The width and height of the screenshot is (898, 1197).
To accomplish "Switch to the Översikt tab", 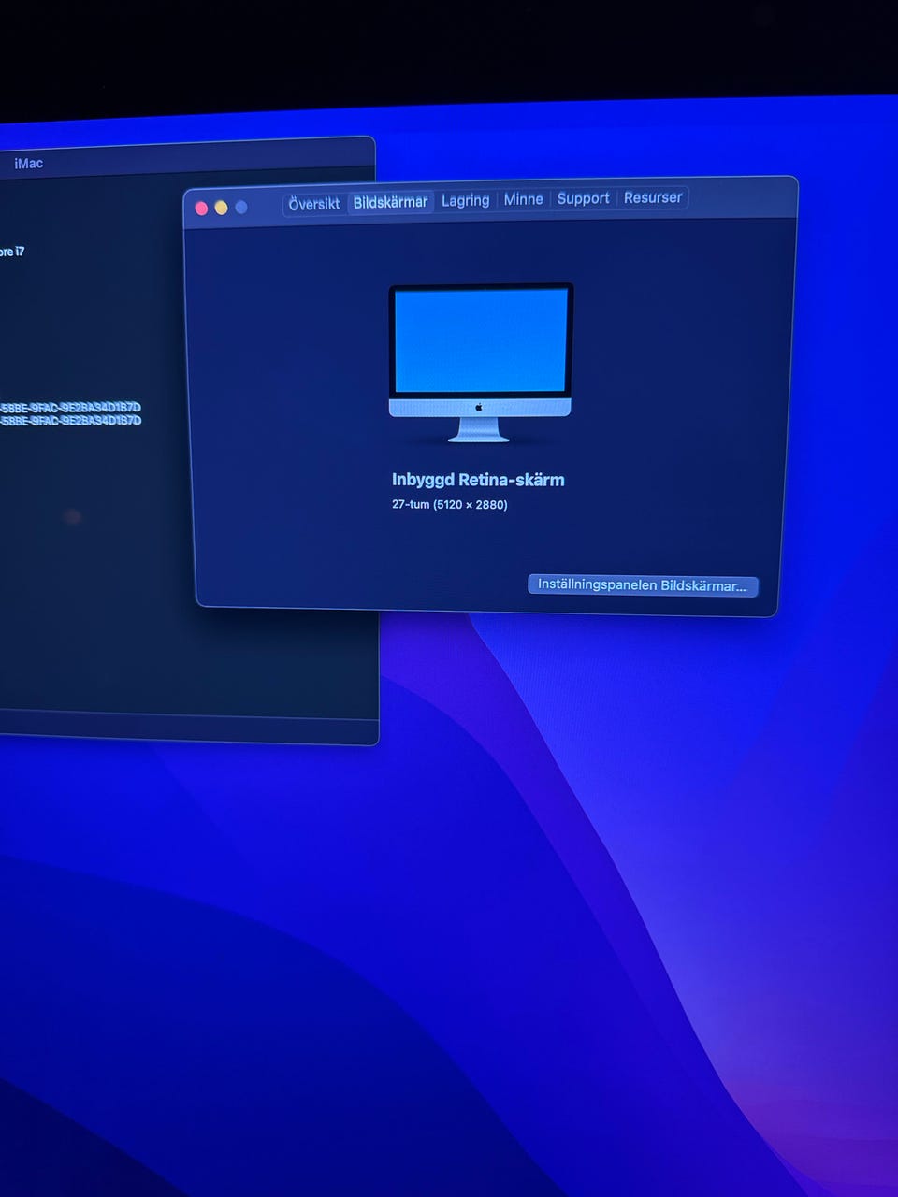I will coord(314,203).
